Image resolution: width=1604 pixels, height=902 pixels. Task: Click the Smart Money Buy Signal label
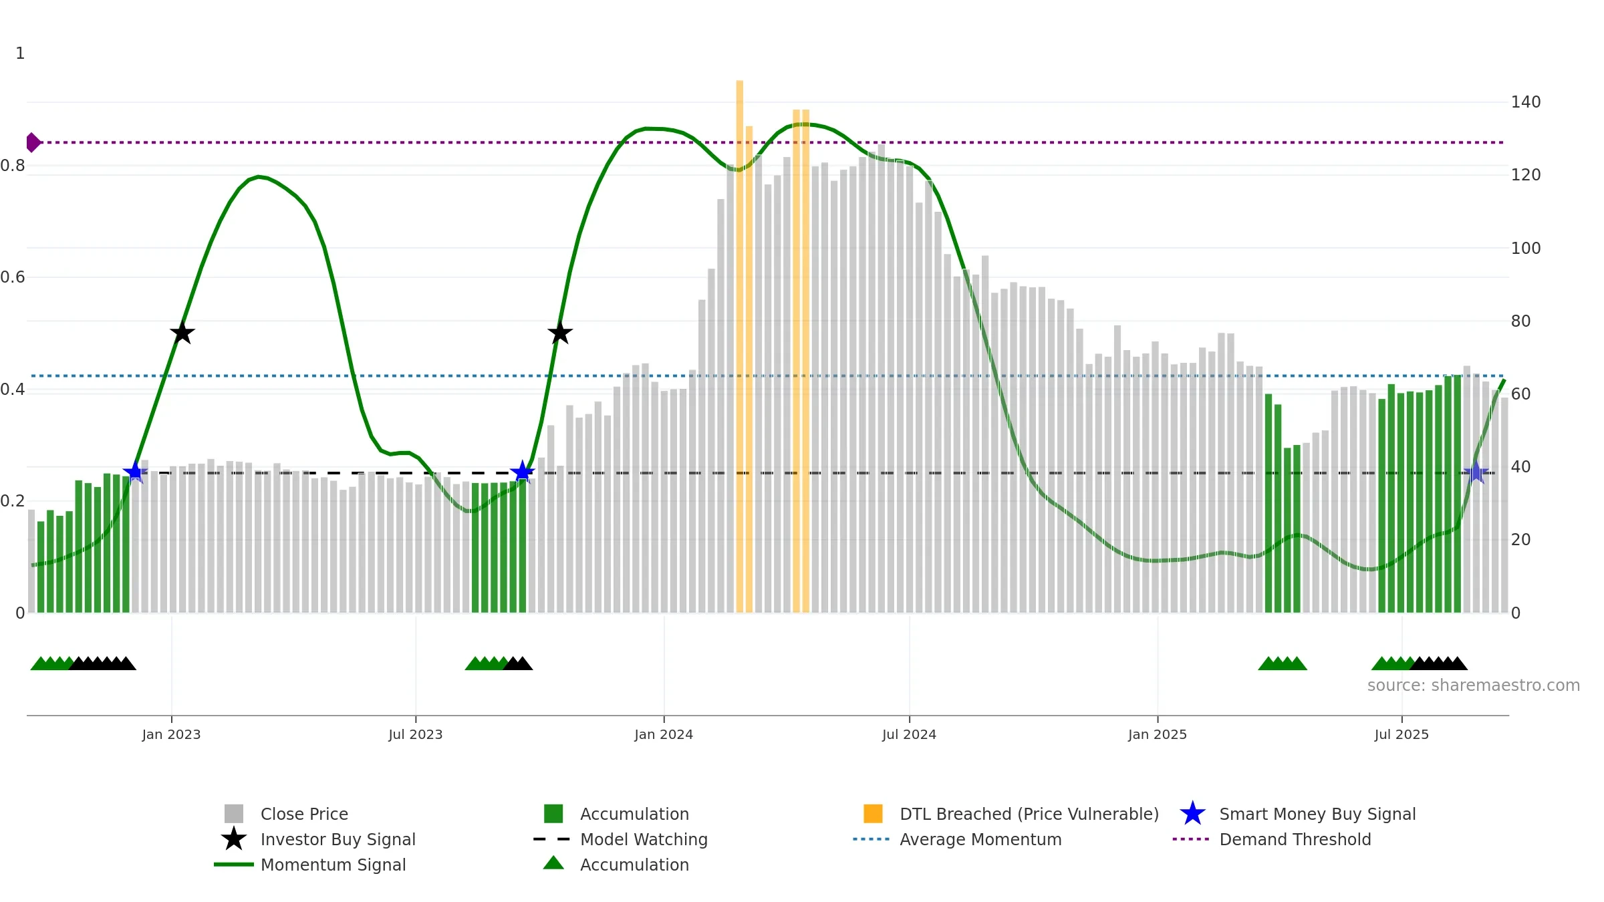[1317, 814]
